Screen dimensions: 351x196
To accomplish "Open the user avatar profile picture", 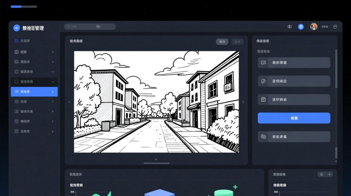I will (x=313, y=27).
